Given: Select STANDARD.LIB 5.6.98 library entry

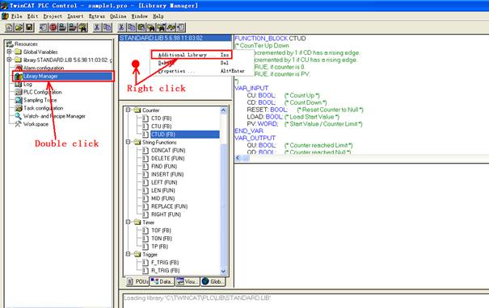Looking at the screenshot, I should [x=175, y=38].
